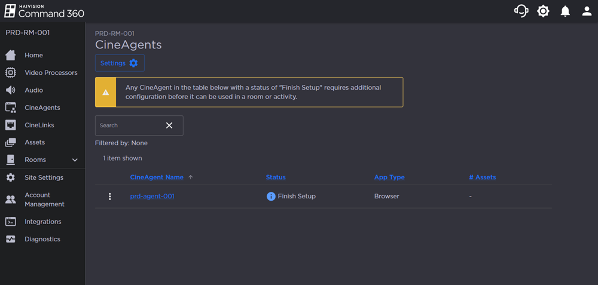Image resolution: width=598 pixels, height=285 pixels.
Task: Toggle the brightness theme icon
Action: [543, 11]
